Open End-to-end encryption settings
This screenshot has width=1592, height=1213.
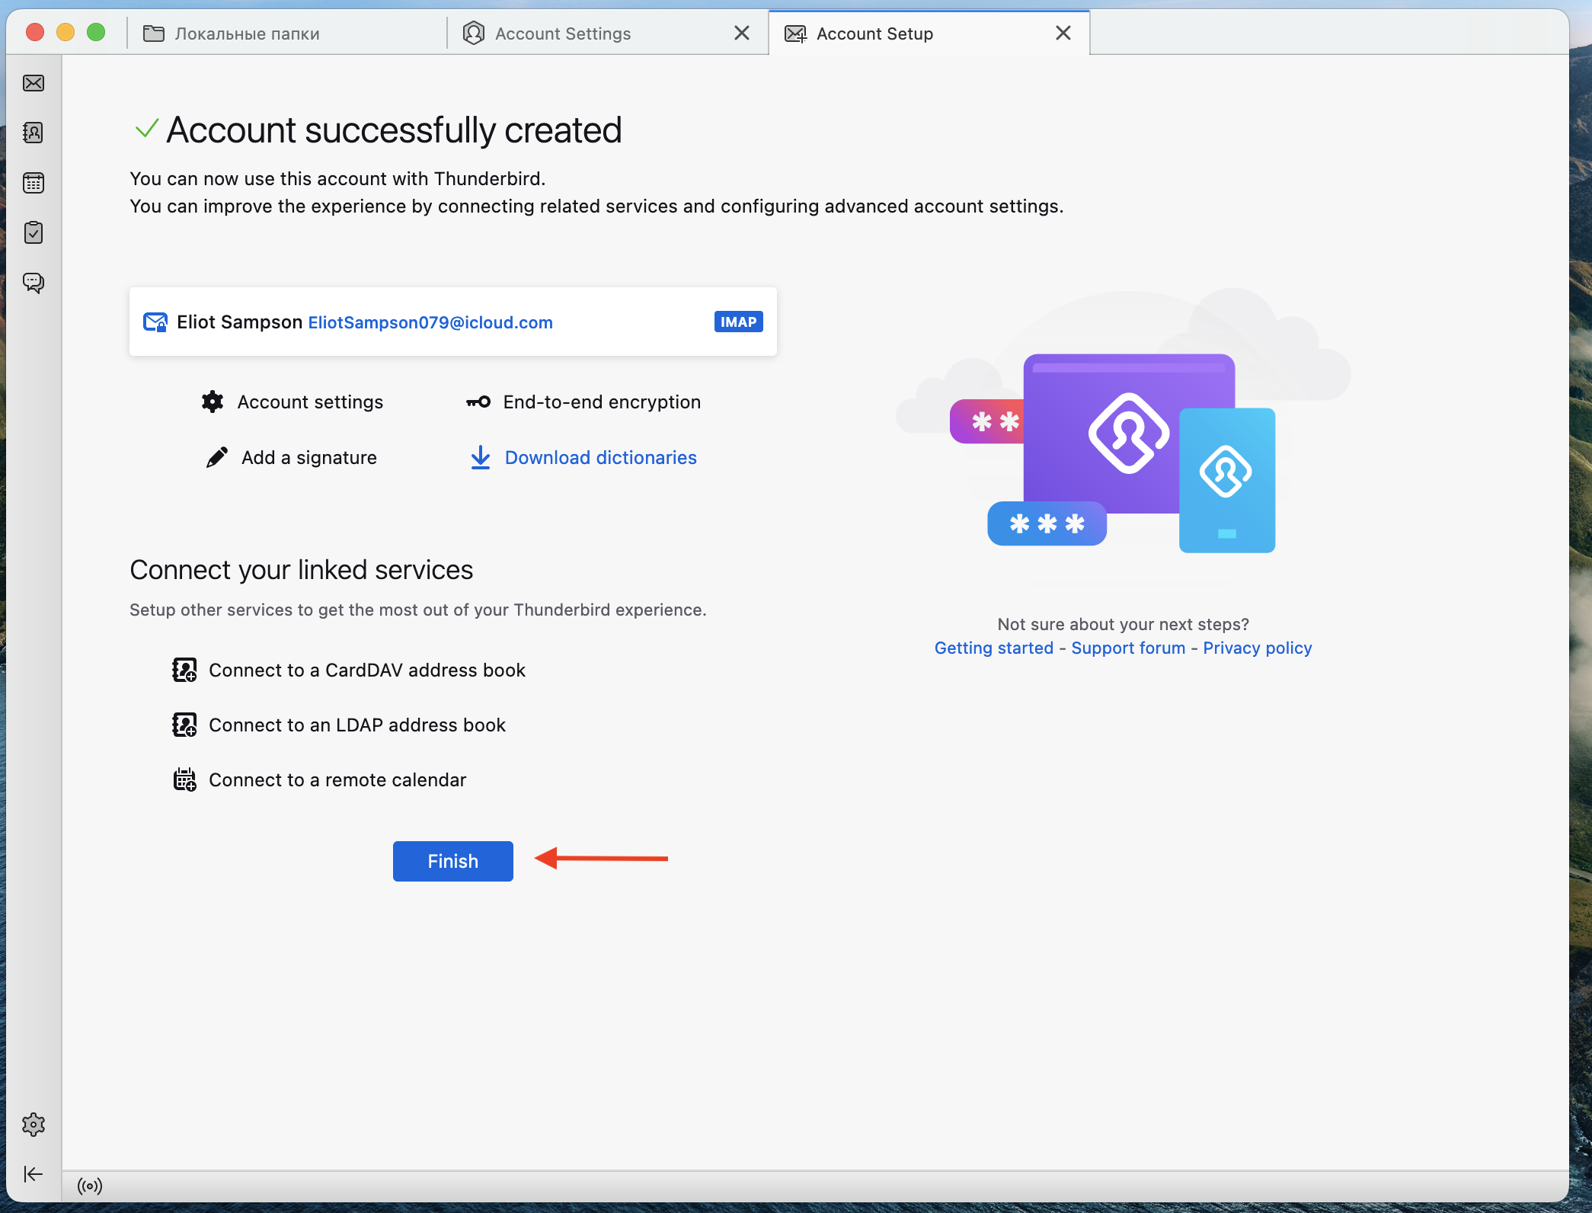coord(601,402)
